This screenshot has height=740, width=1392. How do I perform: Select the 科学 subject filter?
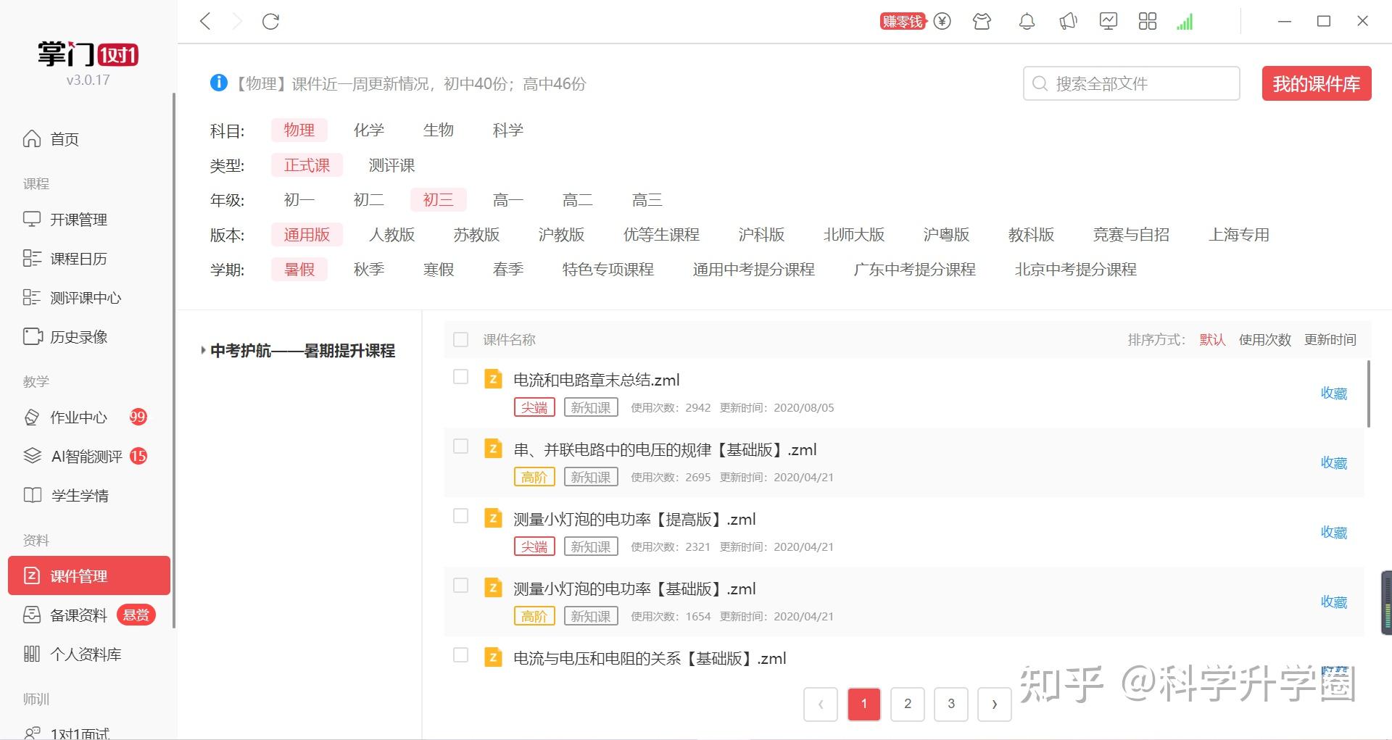click(507, 130)
